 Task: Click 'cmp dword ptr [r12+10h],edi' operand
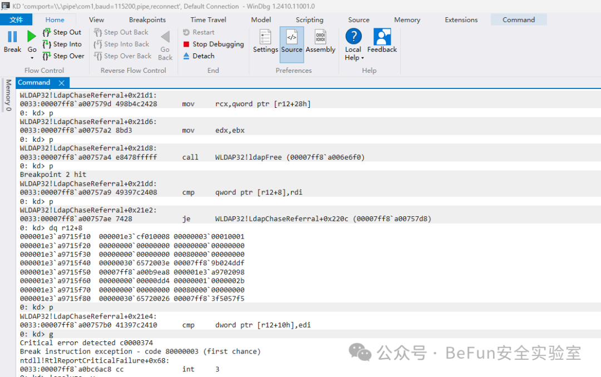click(263, 325)
